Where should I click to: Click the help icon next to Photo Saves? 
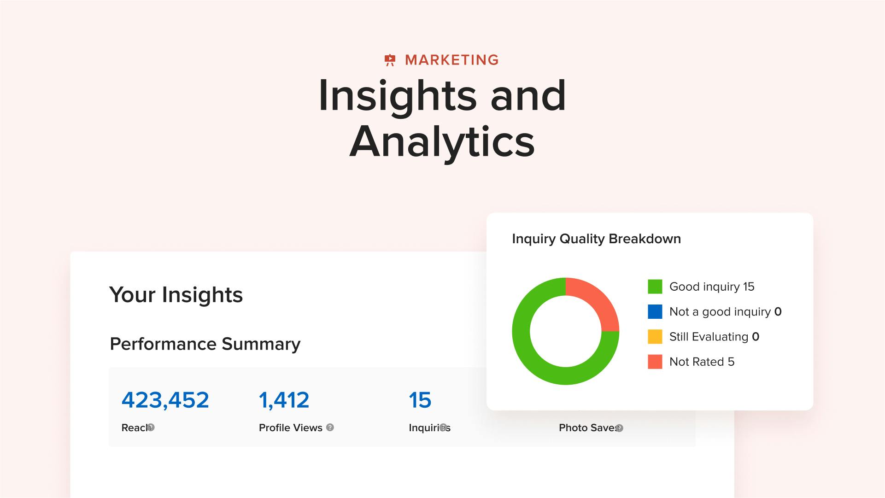[x=619, y=428]
